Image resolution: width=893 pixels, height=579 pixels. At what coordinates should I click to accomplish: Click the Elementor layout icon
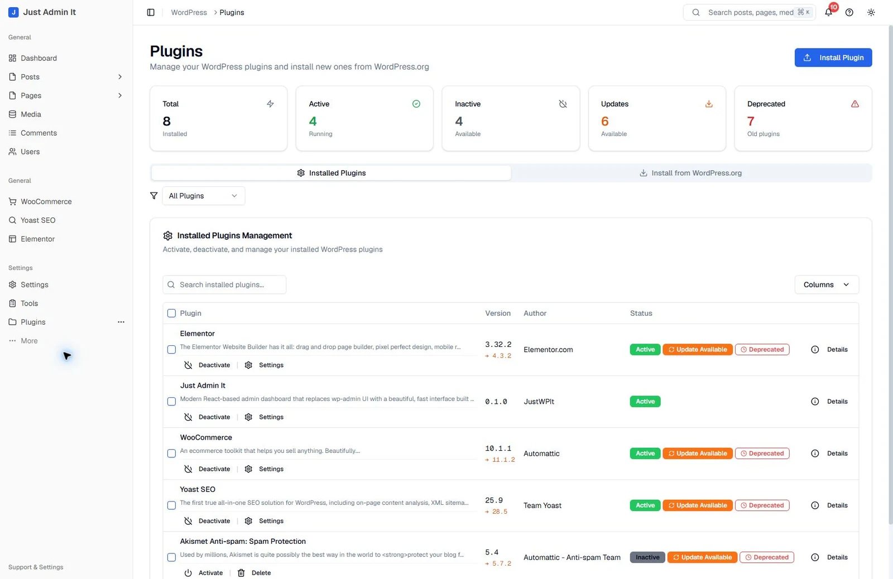point(12,239)
